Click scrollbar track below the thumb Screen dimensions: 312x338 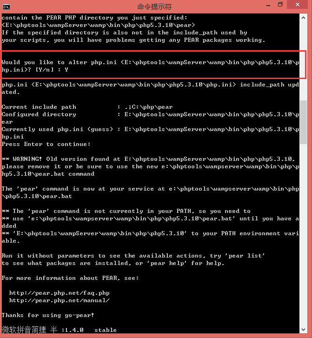click(x=303, y=235)
